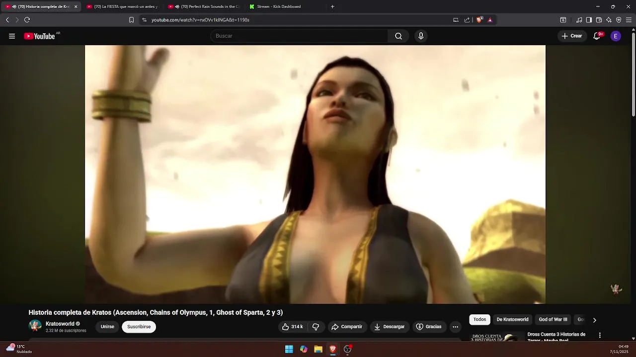Subscribe to Kratosworld with Suscribirse
The image size is (636, 357).
click(x=139, y=327)
